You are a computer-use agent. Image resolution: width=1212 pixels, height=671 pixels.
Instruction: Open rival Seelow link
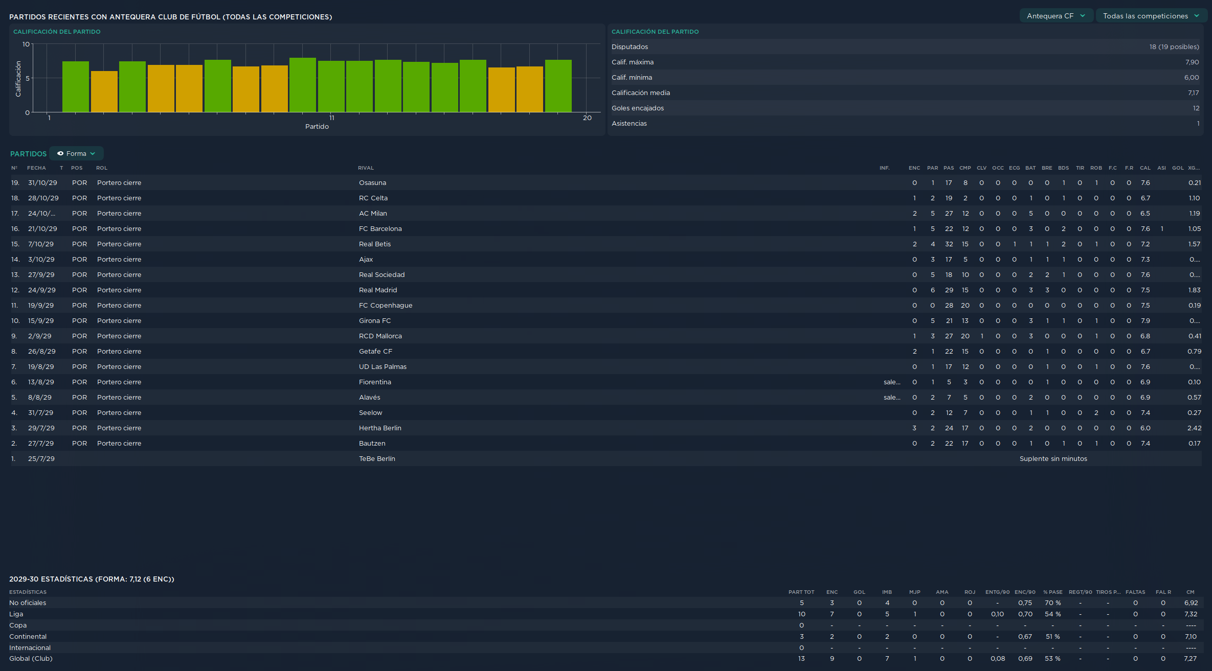point(370,413)
